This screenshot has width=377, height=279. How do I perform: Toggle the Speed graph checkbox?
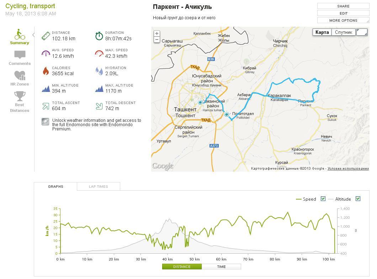point(323,199)
